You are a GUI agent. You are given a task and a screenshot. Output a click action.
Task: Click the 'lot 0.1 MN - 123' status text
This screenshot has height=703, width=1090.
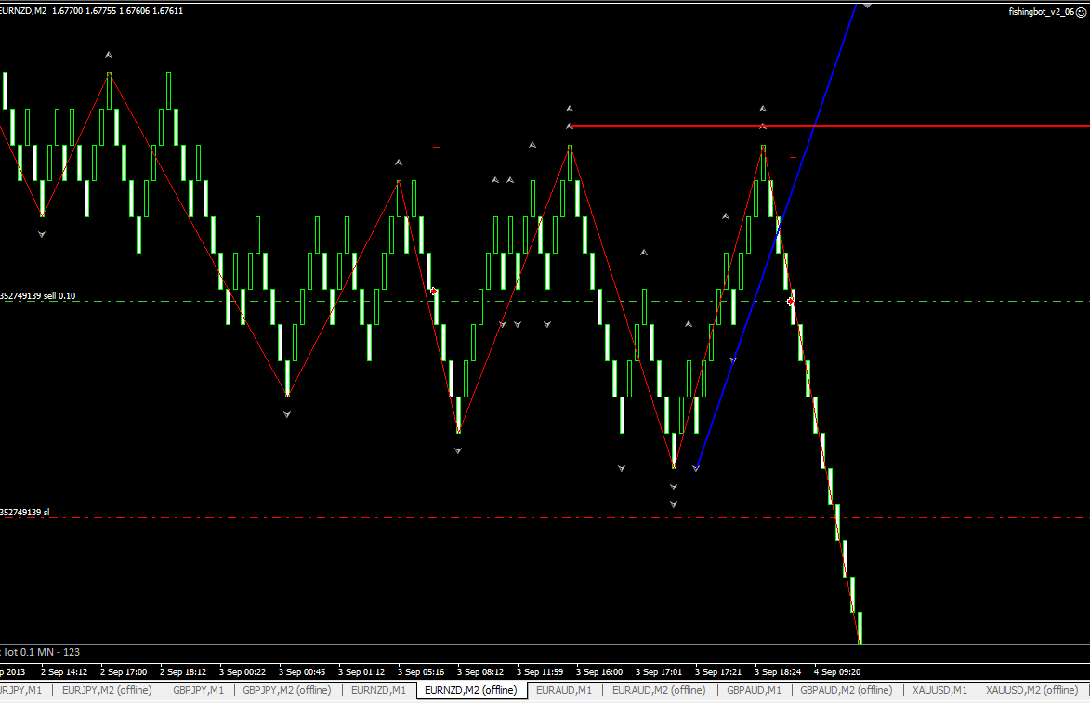click(x=40, y=652)
